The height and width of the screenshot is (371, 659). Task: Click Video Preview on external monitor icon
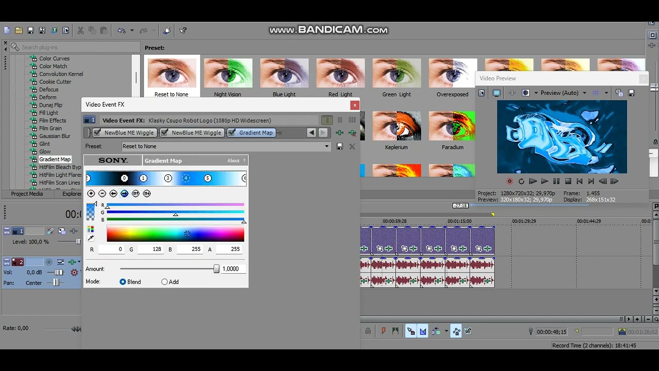(496, 93)
